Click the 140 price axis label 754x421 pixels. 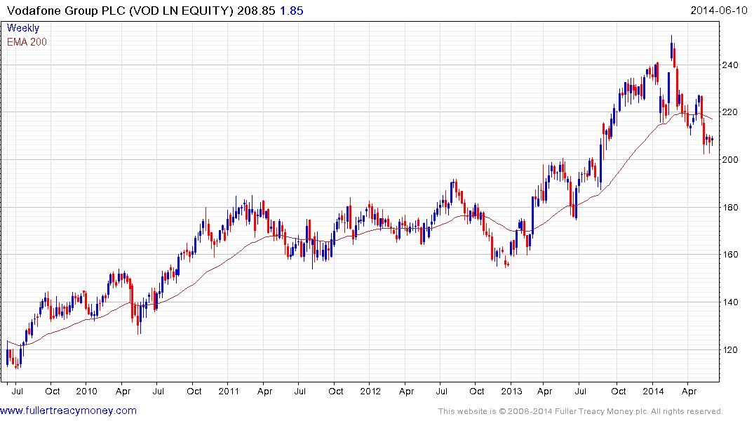pos(730,302)
